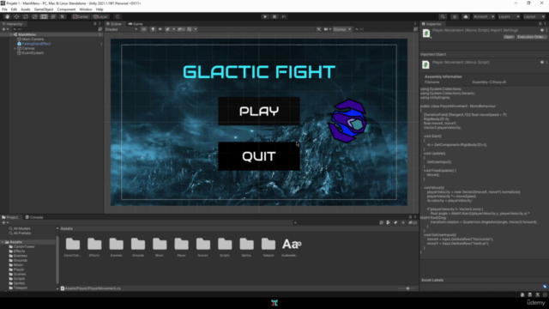Adjust the Project icon size slider
The width and height of the screenshot is (549, 309).
[407, 288]
